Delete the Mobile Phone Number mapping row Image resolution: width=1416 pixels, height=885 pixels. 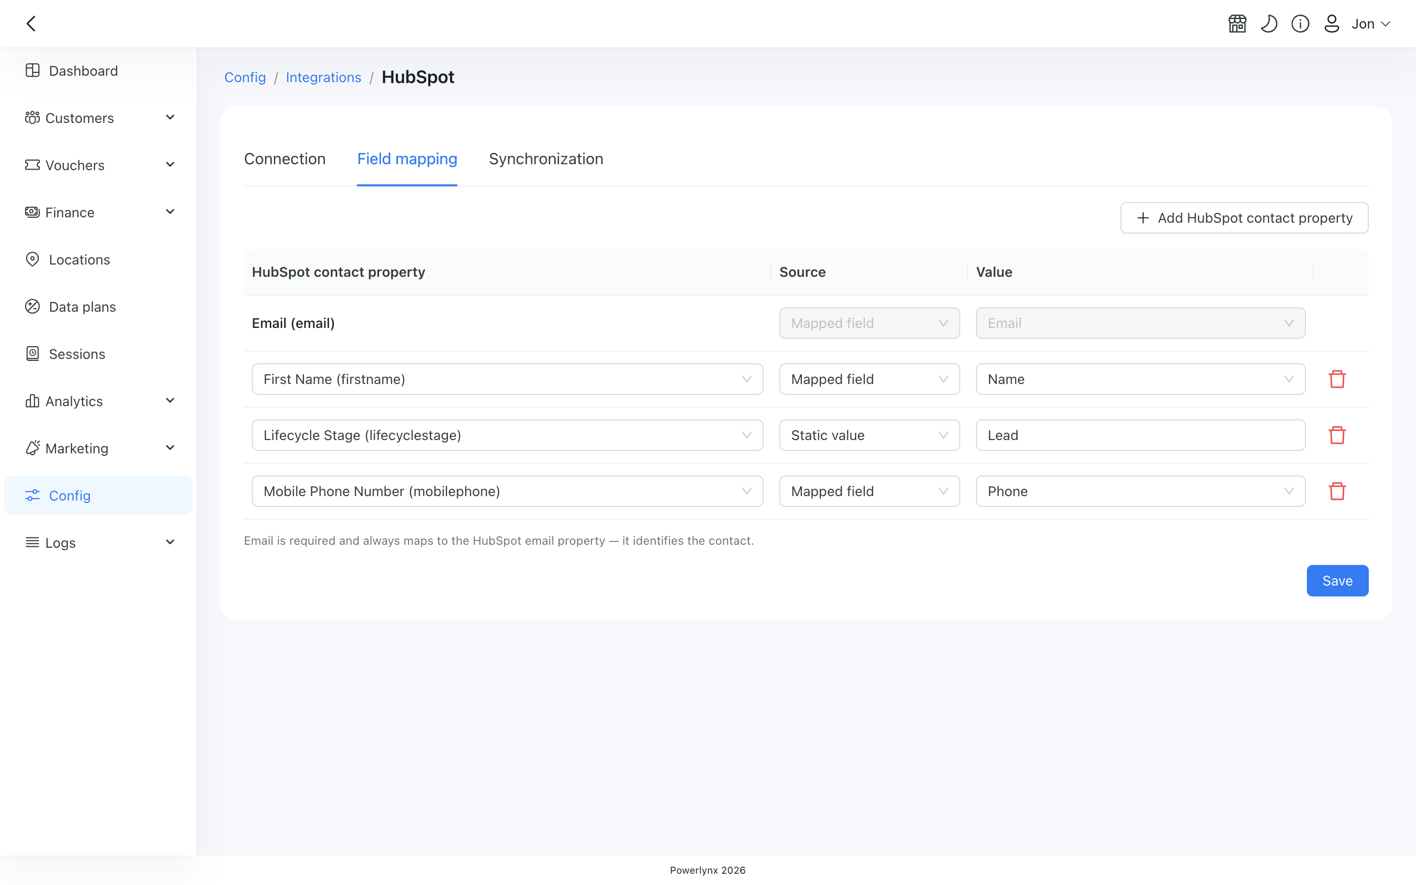point(1337,491)
